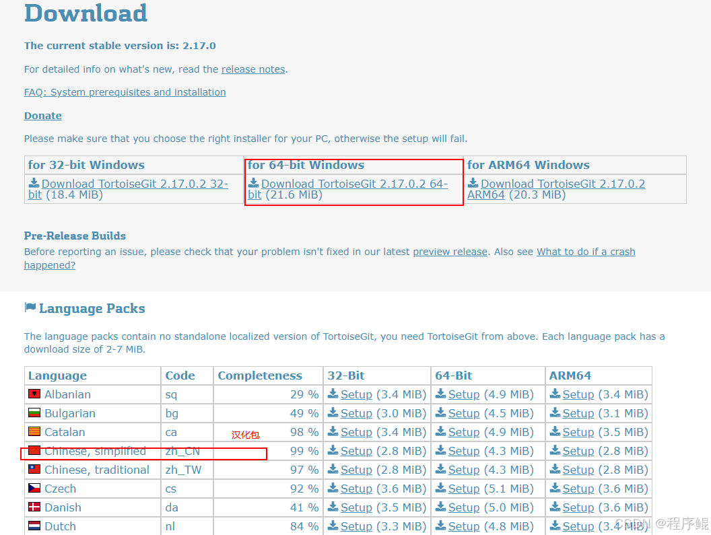The height and width of the screenshot is (535, 711).
Task: Download Chinese traditional 32-Bit Setup
Action: point(356,470)
